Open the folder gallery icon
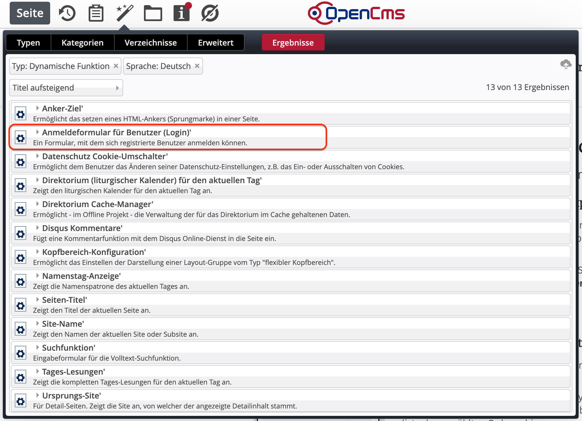This screenshot has height=421, width=582. 153,13
